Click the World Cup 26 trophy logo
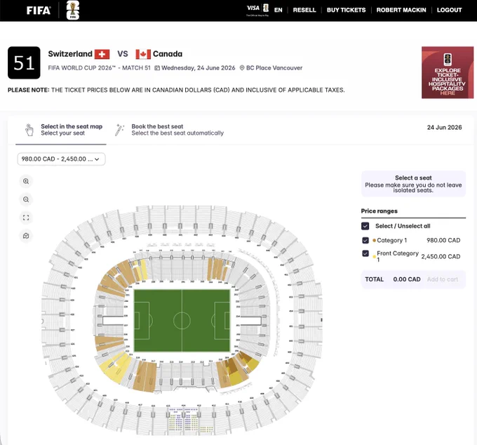 pyautogui.click(x=73, y=11)
